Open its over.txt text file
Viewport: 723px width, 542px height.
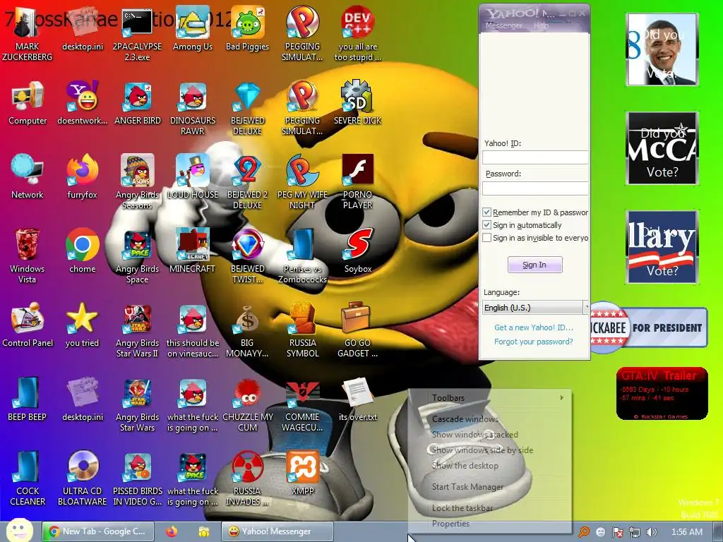click(357, 399)
